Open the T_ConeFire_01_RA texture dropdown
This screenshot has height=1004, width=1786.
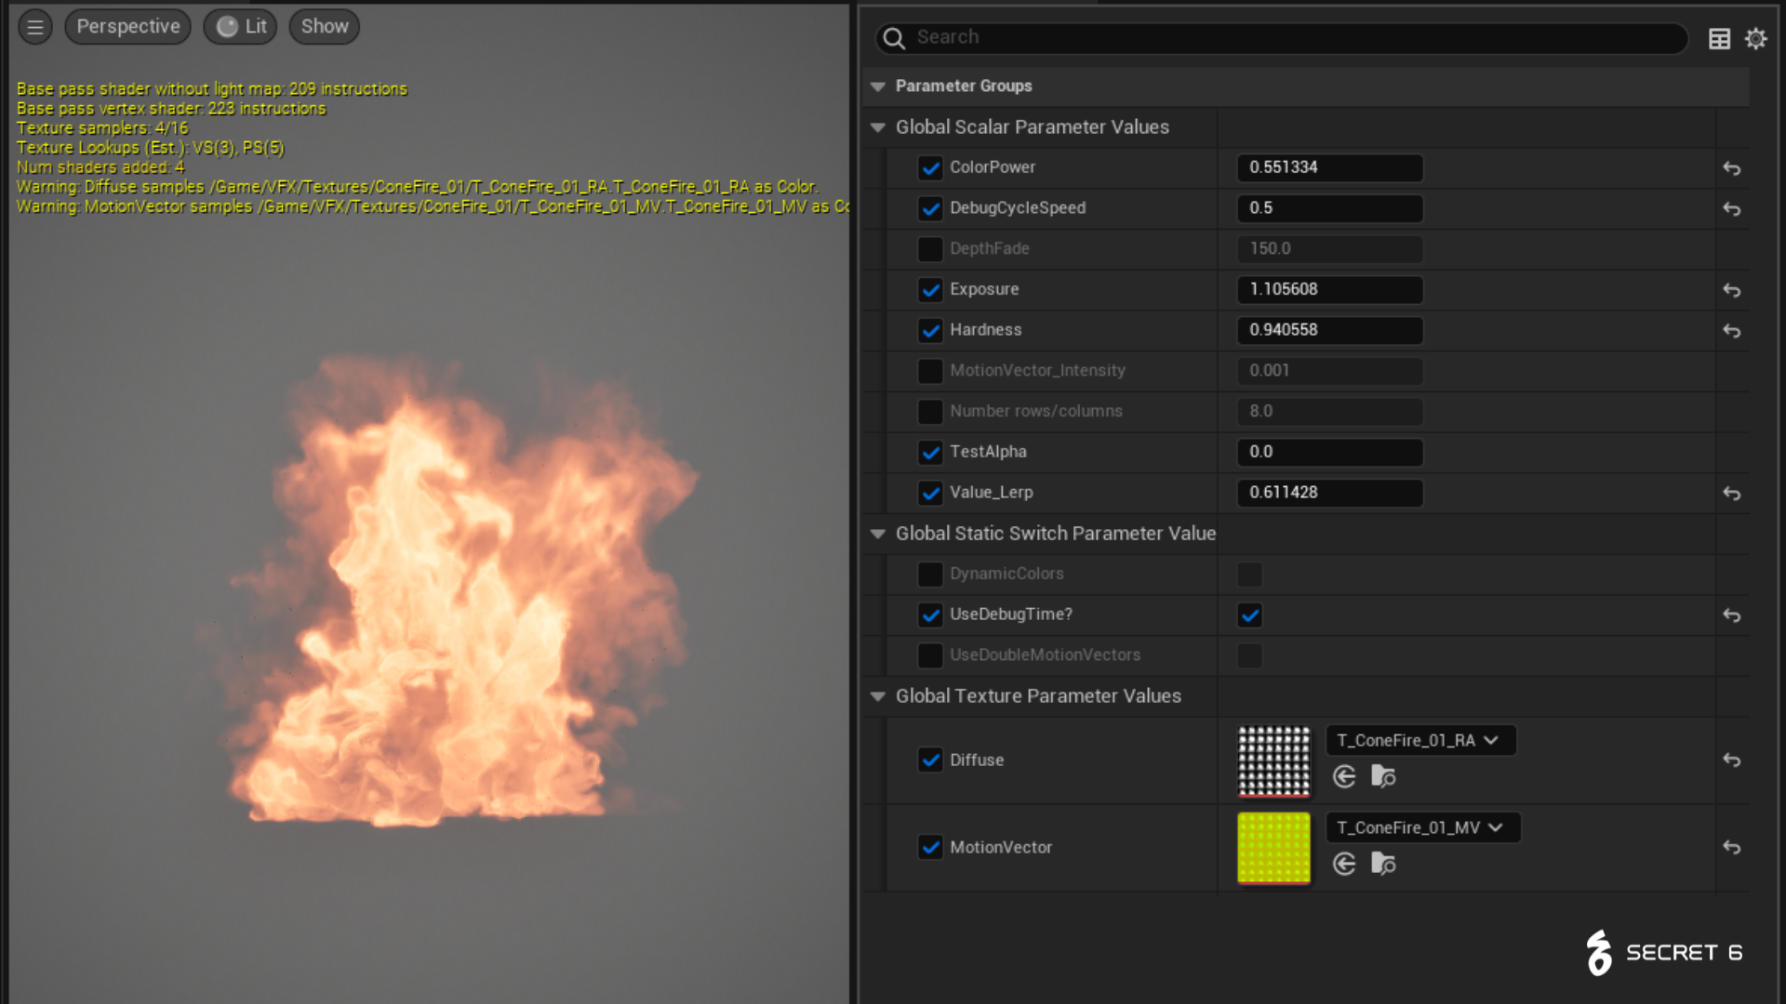point(1419,741)
